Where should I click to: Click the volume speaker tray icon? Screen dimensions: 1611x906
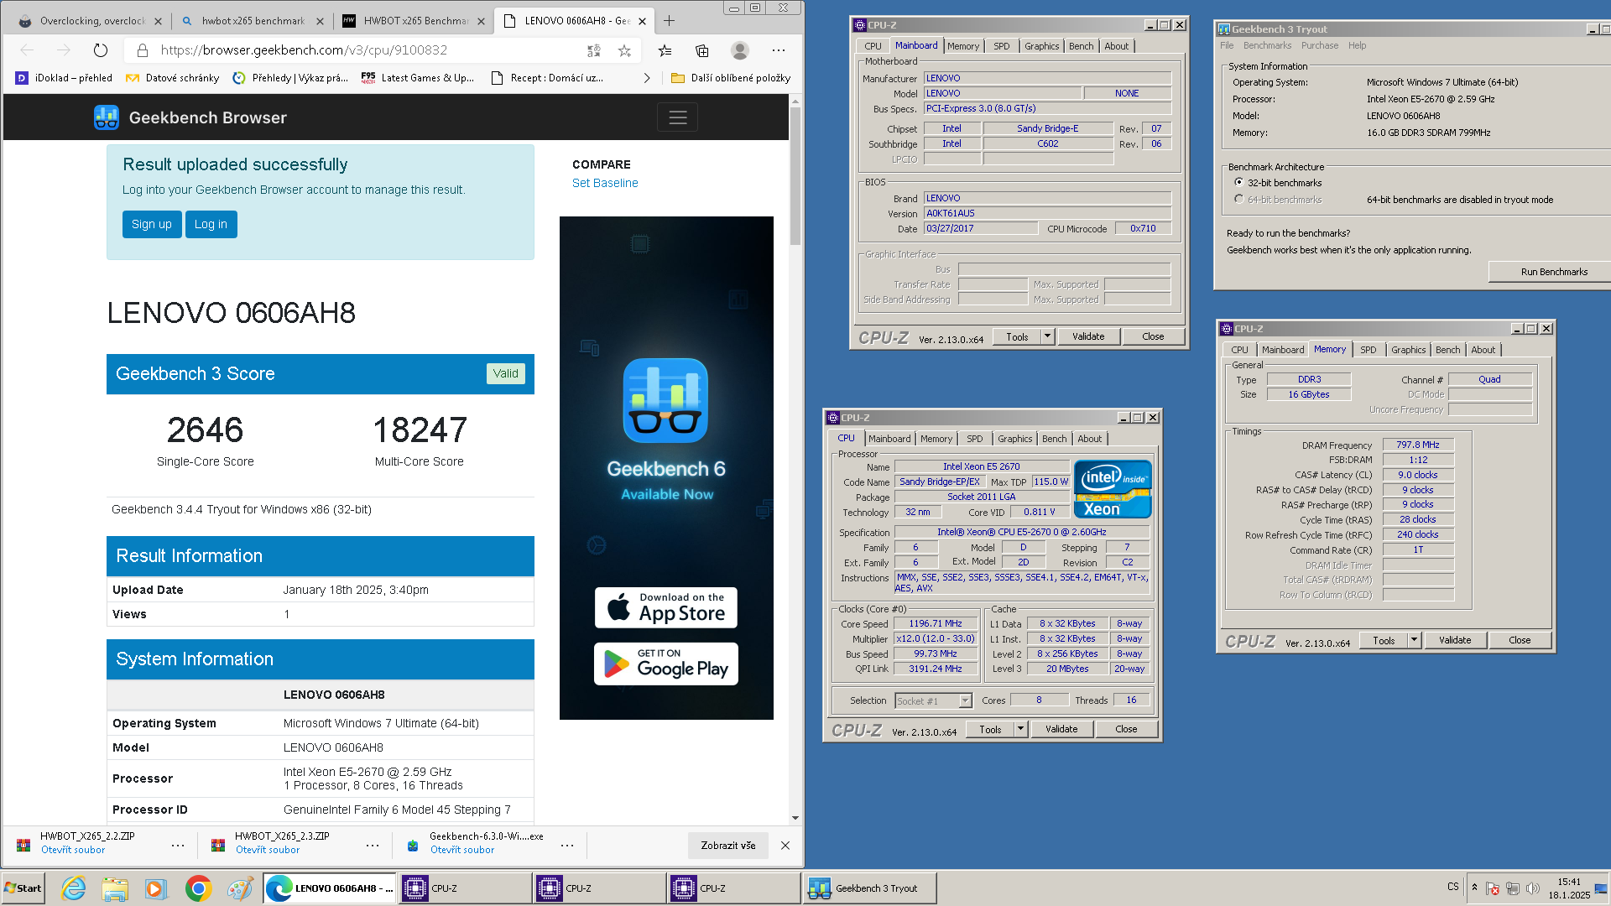coord(1533,888)
